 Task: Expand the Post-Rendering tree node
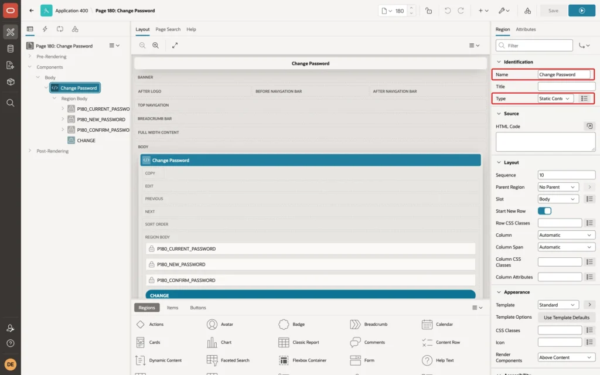tap(30, 151)
